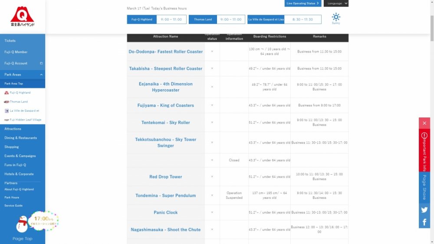434x244 pixels.
Task: Open Do-Dodonpa Fastest Roller Coaster link
Action: tap(165, 52)
